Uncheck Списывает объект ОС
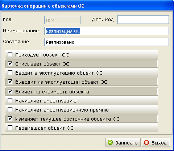174x151 pixels. pyautogui.click(x=10, y=63)
